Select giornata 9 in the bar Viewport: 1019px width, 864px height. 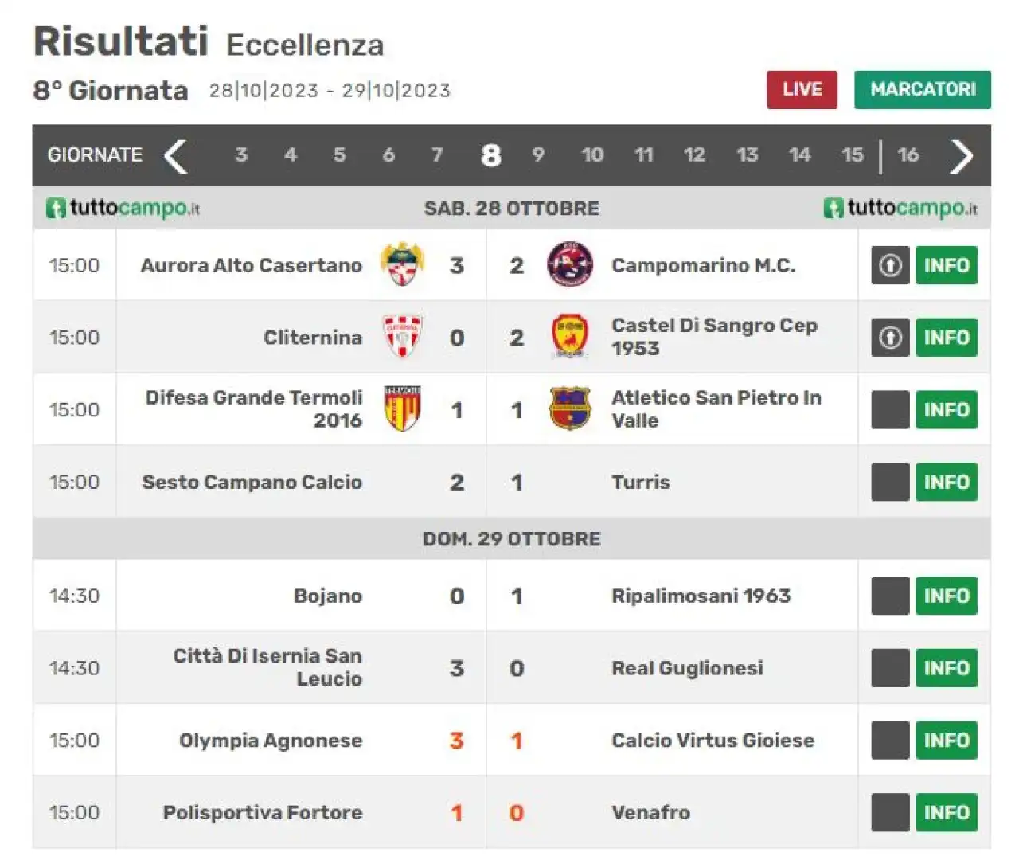(x=538, y=154)
